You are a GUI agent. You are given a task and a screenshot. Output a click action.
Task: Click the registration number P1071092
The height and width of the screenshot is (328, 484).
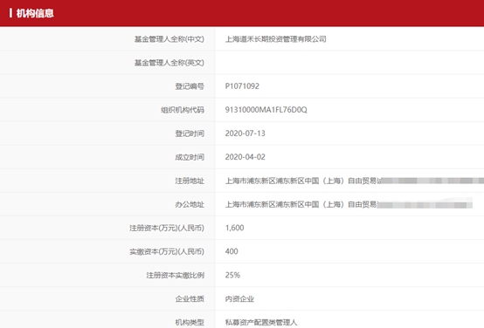242,86
